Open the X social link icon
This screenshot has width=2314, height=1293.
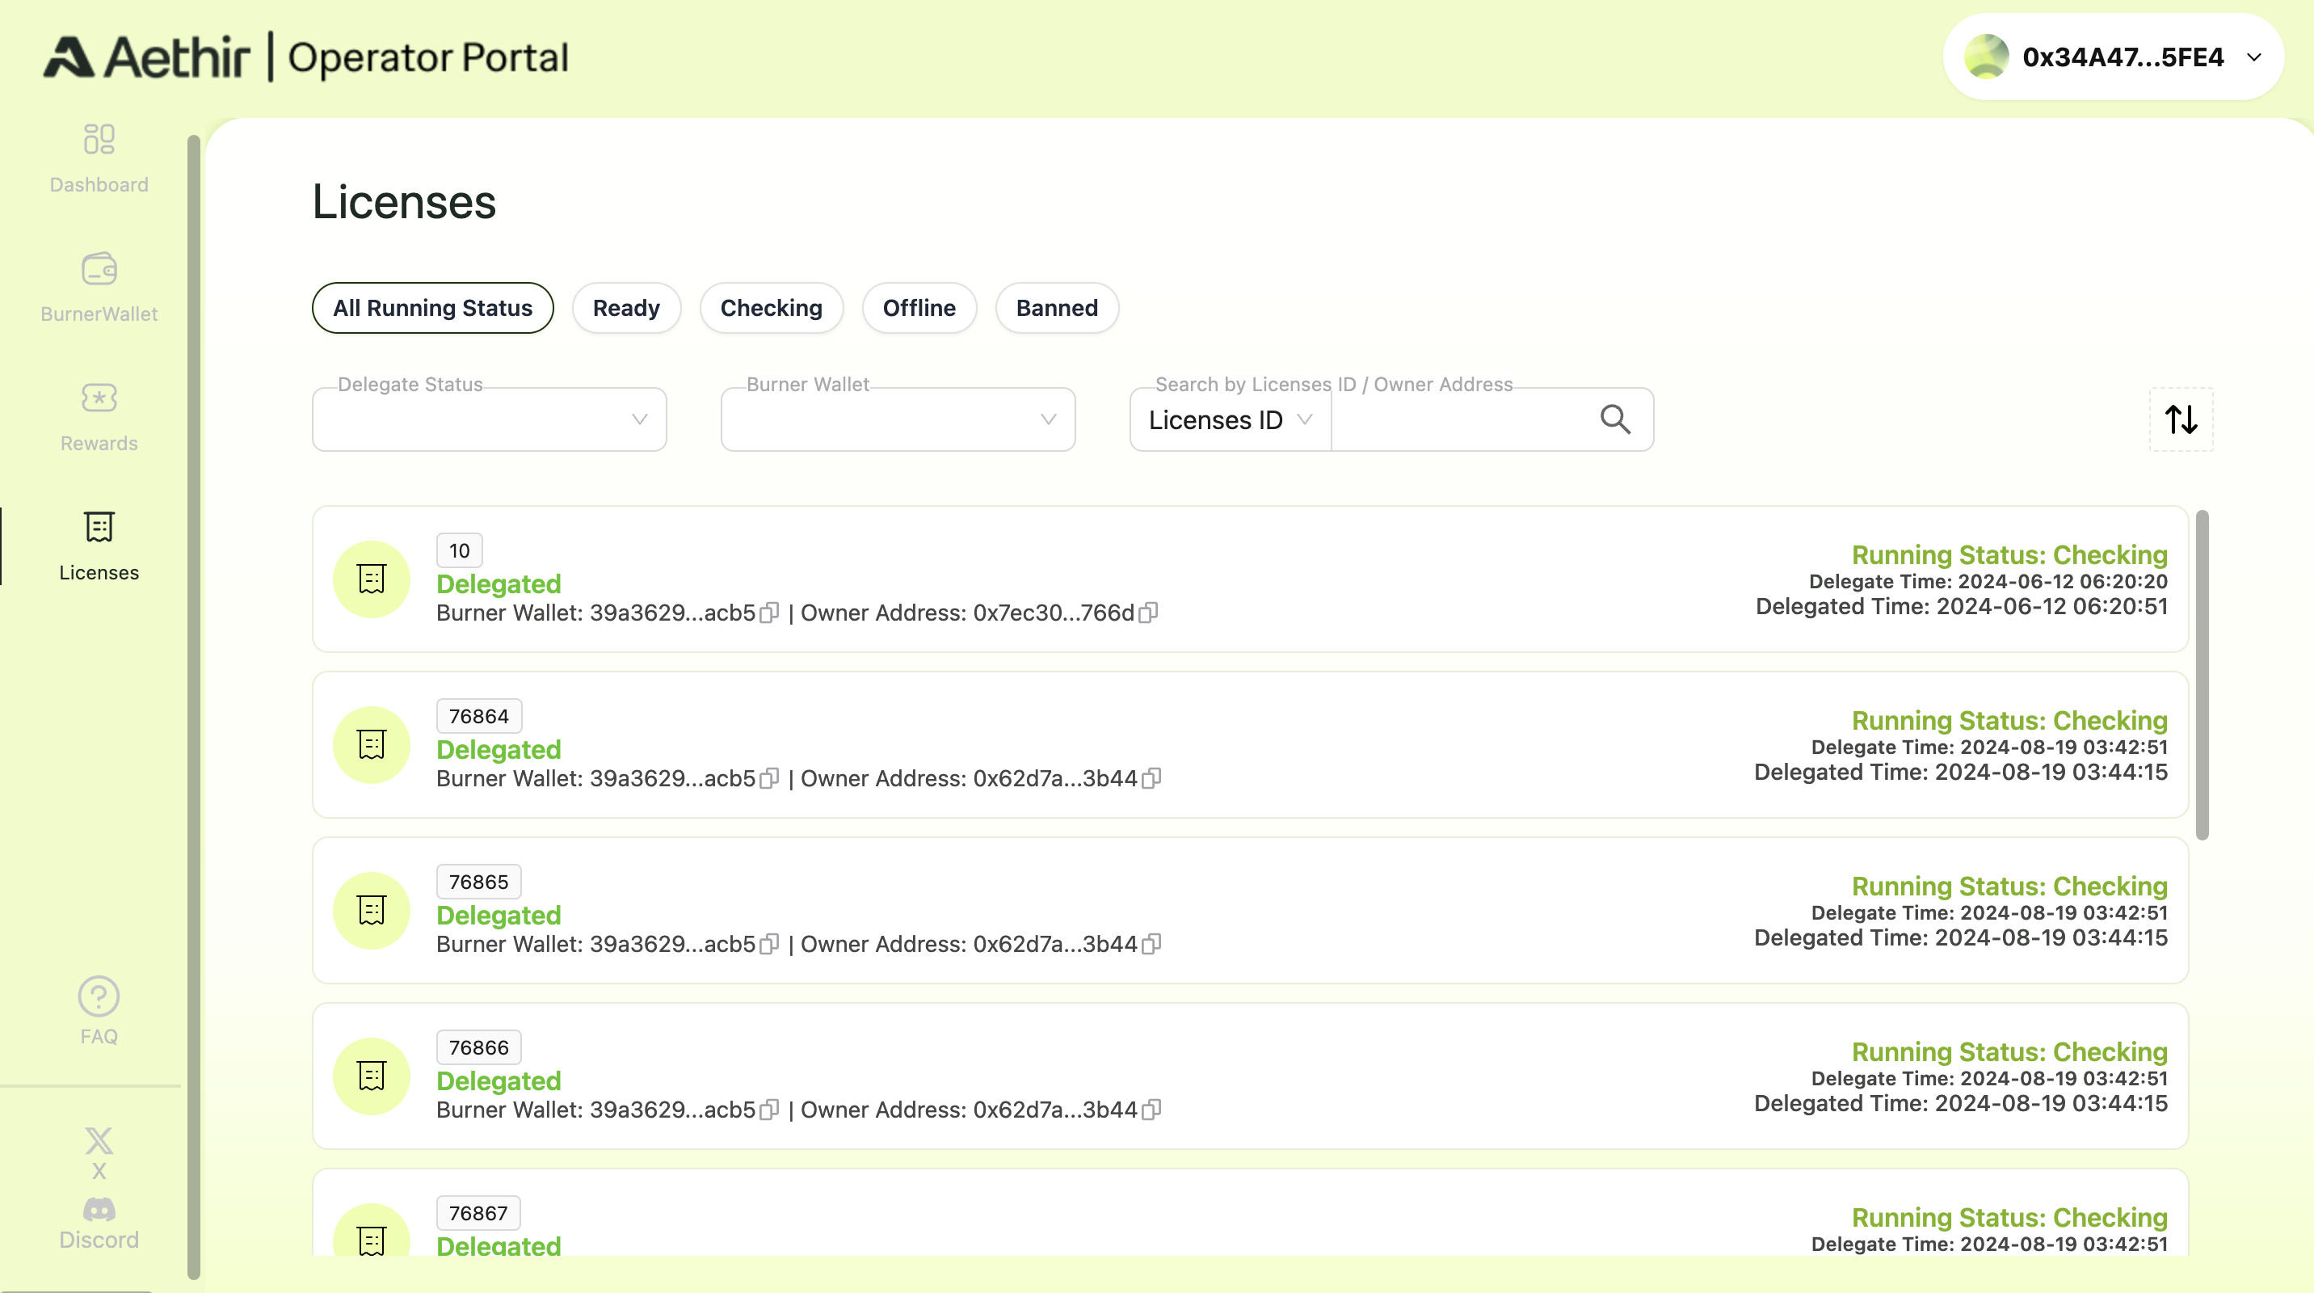pos(99,1141)
